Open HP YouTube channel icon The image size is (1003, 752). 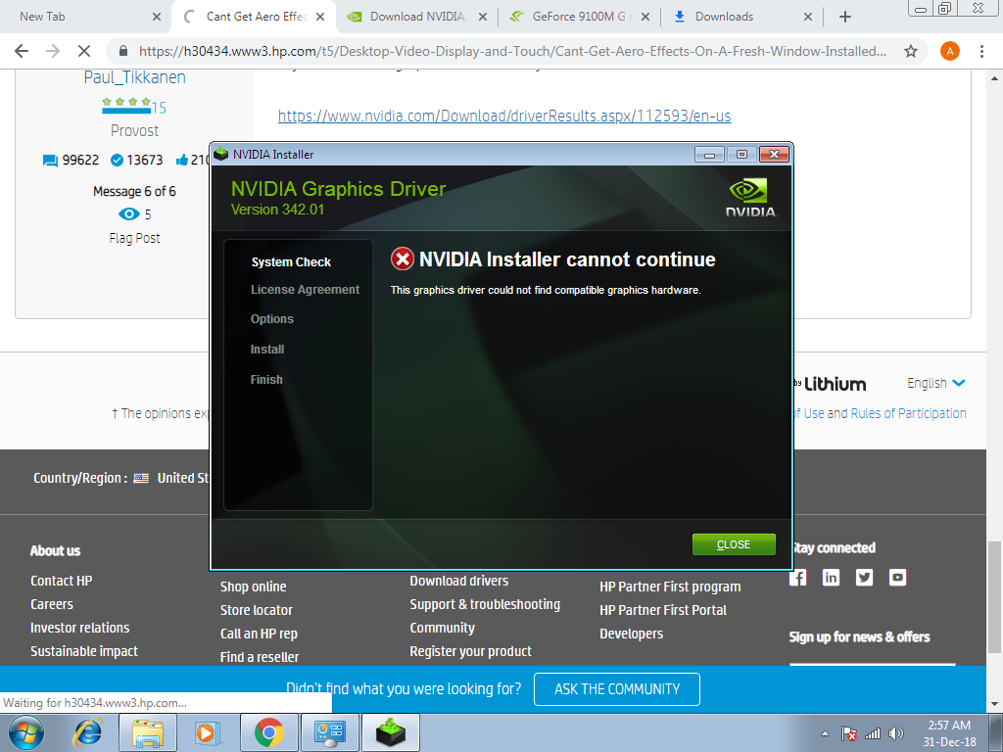click(897, 578)
